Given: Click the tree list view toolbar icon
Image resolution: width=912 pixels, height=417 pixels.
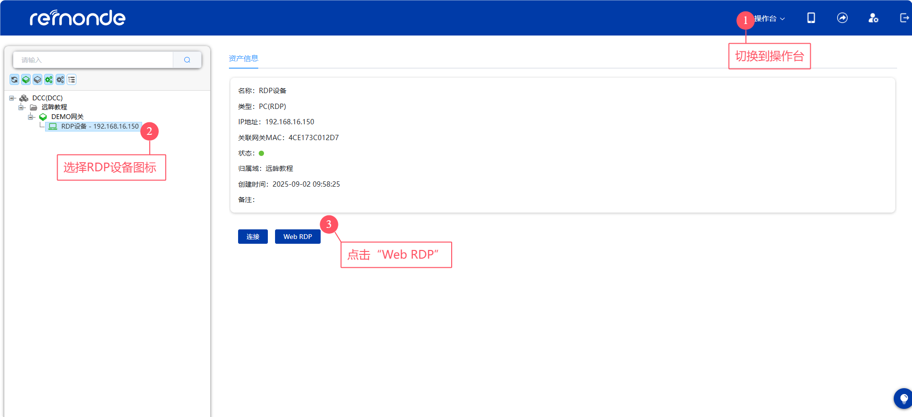Looking at the screenshot, I should [x=72, y=80].
